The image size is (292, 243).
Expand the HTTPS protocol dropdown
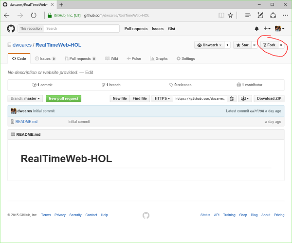[162, 98]
